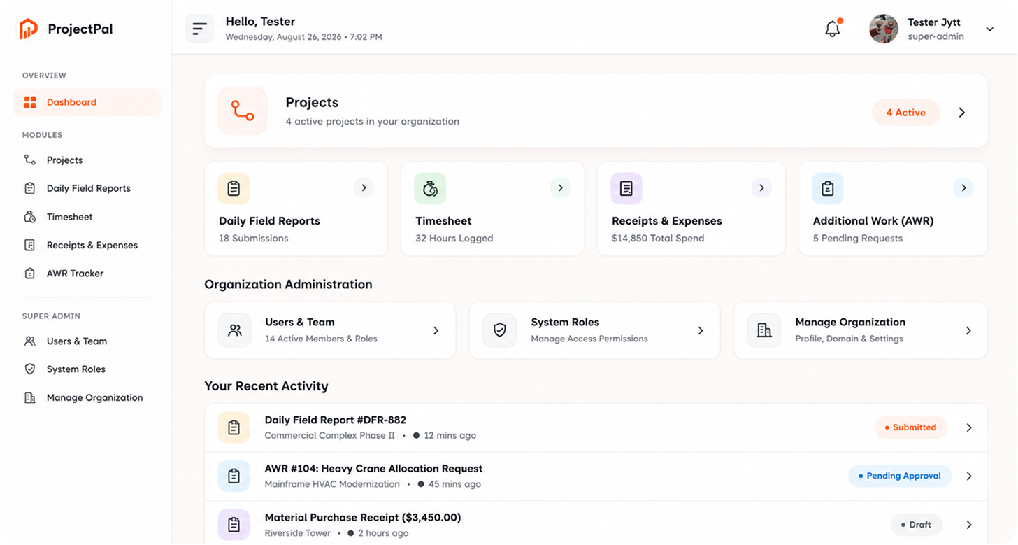Click the Material Purchase Receipt row icon
This screenshot has width=1018, height=545.
234,525
